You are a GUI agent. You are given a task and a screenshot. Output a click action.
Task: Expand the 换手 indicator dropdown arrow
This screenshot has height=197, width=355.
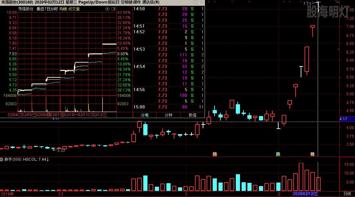2,159
